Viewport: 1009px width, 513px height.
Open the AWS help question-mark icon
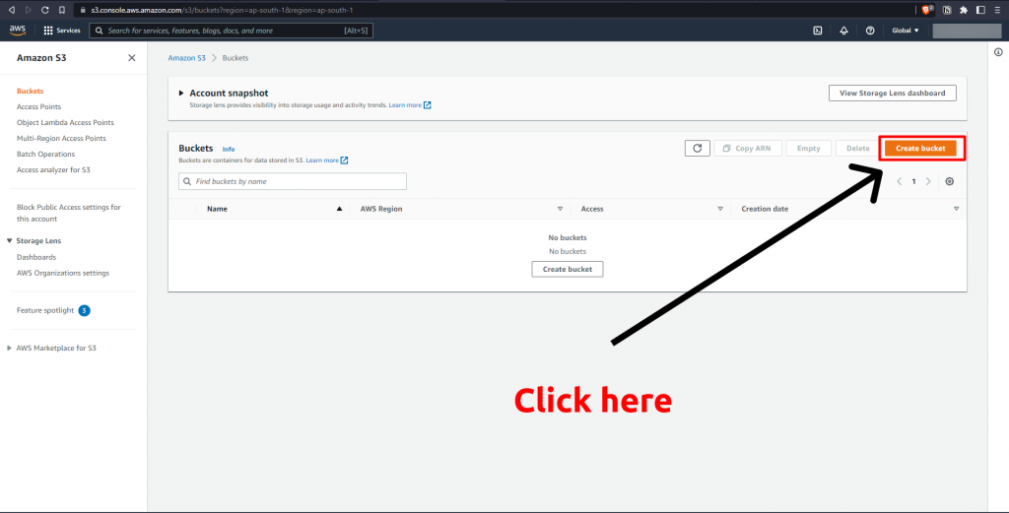coord(870,31)
